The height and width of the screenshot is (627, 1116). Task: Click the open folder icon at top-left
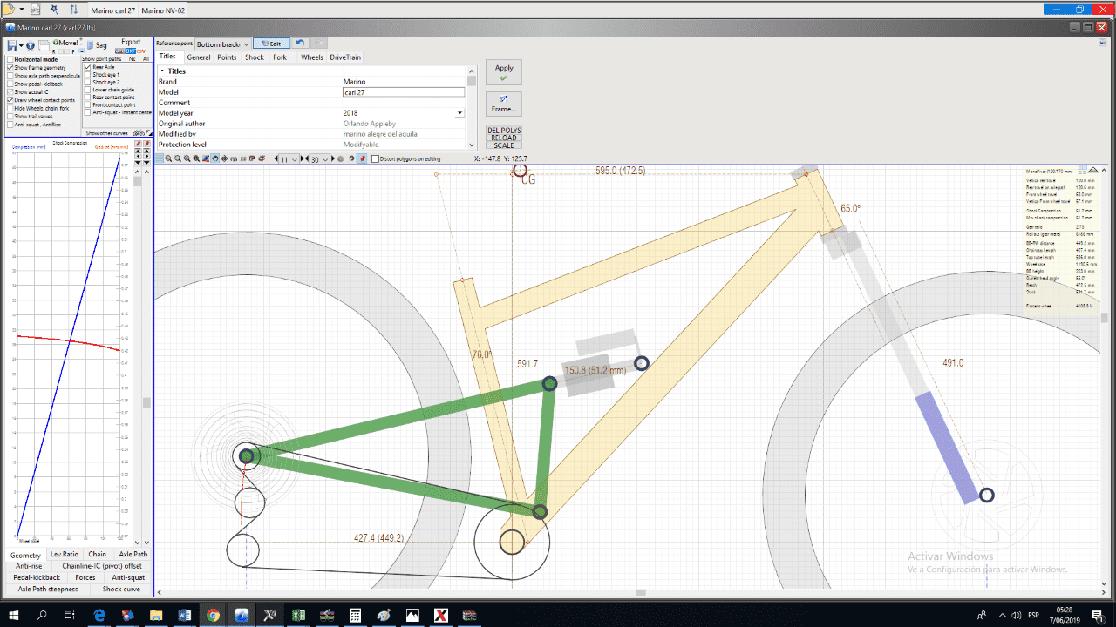click(9, 9)
